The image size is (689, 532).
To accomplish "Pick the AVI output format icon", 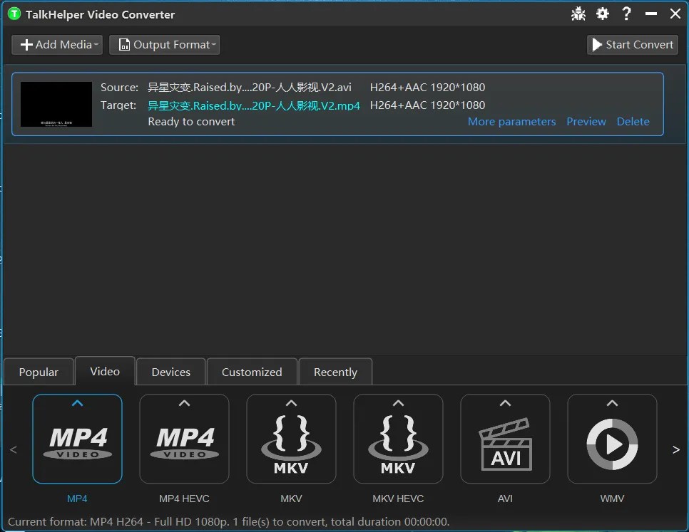I will [505, 439].
